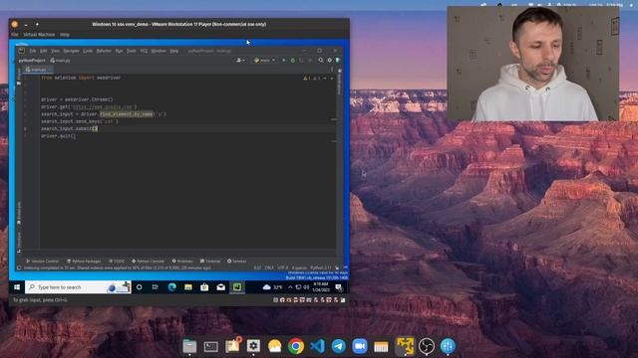Open the Tools menu in PyCharm
The height and width of the screenshot is (358, 638).
click(131, 51)
